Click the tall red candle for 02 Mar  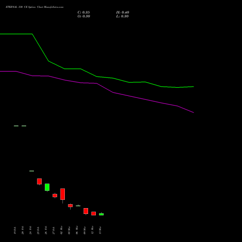pyautogui.click(x=62, y=194)
